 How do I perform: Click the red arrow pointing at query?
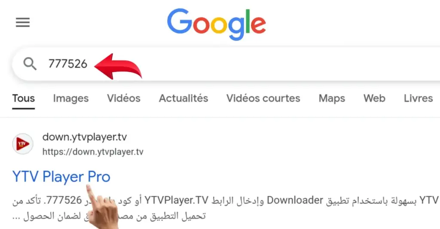[x=118, y=67]
